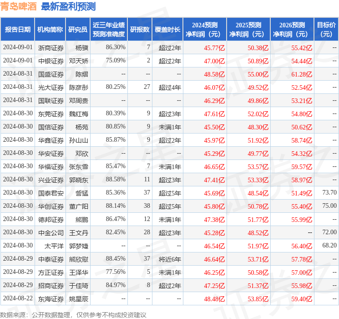This screenshot has height=319, width=339.
Task: Click the 2024预测净利润 column header
Action: pyautogui.click(x=205, y=30)
